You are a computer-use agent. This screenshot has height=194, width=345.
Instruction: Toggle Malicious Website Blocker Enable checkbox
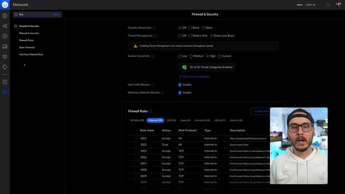coord(180,93)
